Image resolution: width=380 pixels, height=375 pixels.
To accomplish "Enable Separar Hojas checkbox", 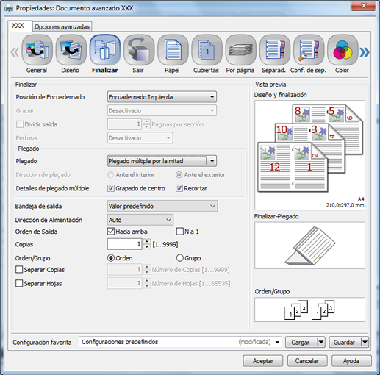I will coord(19,283).
